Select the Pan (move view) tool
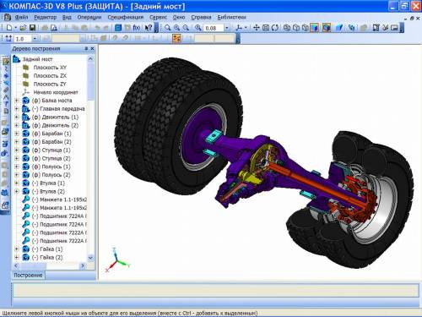The image size is (422, 317). (257, 28)
